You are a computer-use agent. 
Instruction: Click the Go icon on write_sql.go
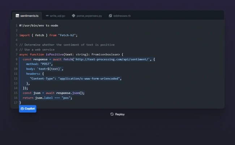[x=47, y=16]
